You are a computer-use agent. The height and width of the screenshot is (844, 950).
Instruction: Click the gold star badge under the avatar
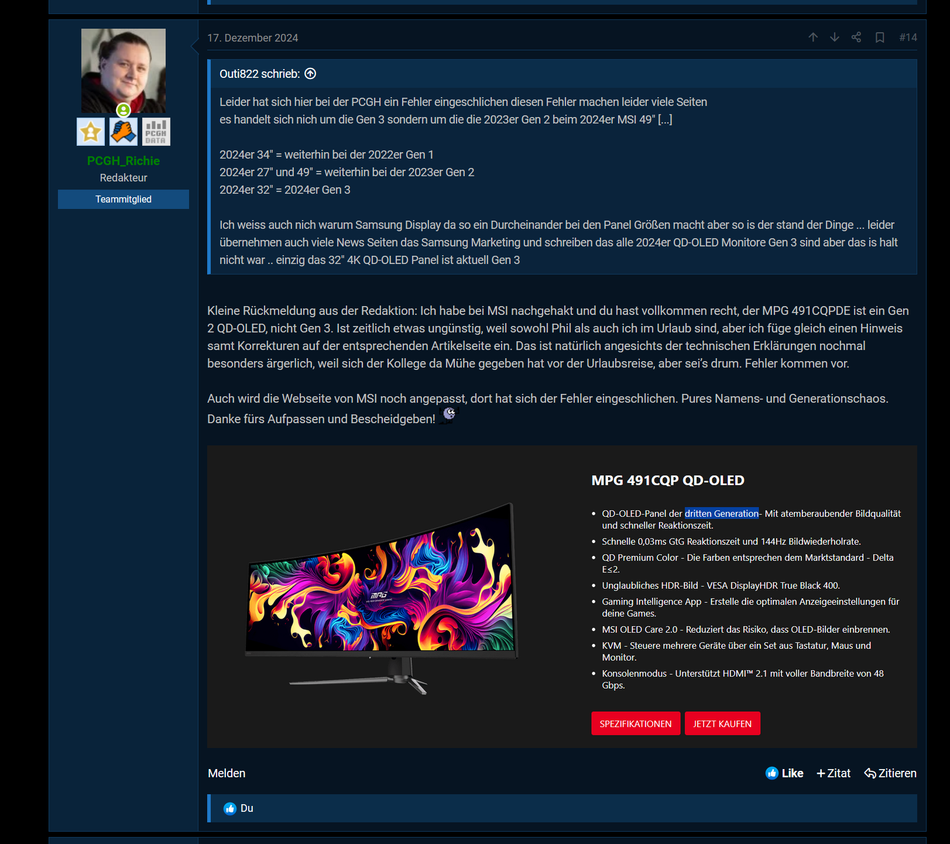pyautogui.click(x=90, y=131)
